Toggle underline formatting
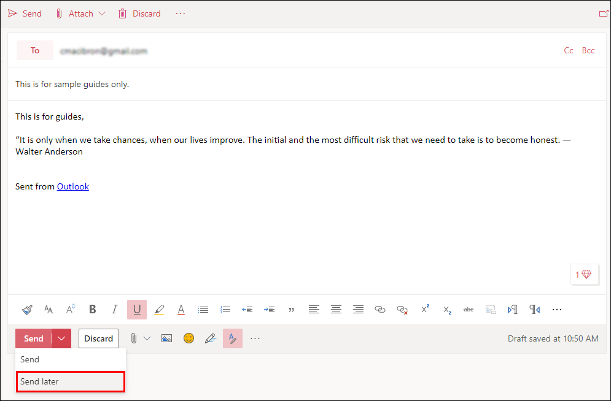This screenshot has width=611, height=401. pyautogui.click(x=137, y=310)
